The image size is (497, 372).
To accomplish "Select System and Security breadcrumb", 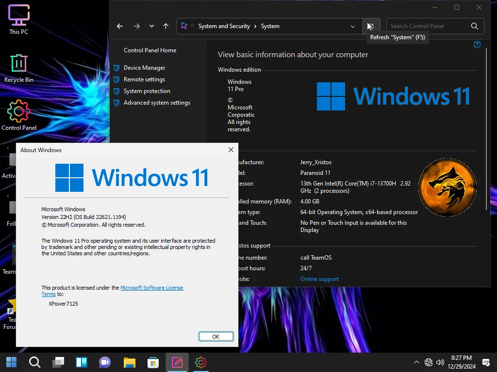I will 224,26.
